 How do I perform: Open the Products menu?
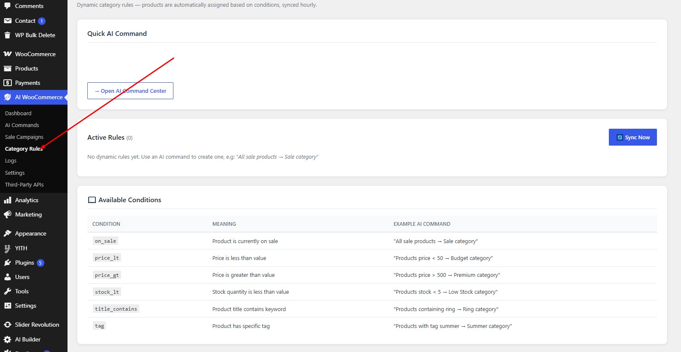(x=34, y=68)
